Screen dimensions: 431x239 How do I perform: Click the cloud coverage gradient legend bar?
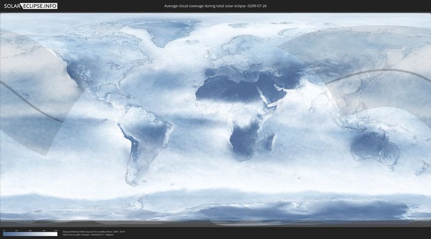30,234
